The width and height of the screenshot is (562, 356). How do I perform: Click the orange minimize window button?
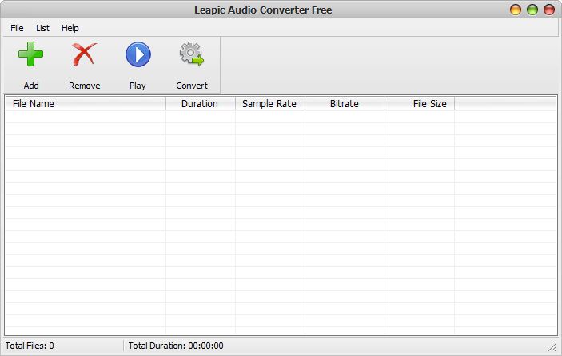[516, 10]
